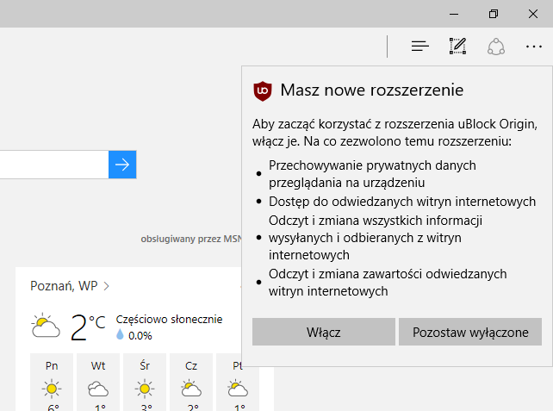
Task: Minimize the browser window
Action: point(454,14)
